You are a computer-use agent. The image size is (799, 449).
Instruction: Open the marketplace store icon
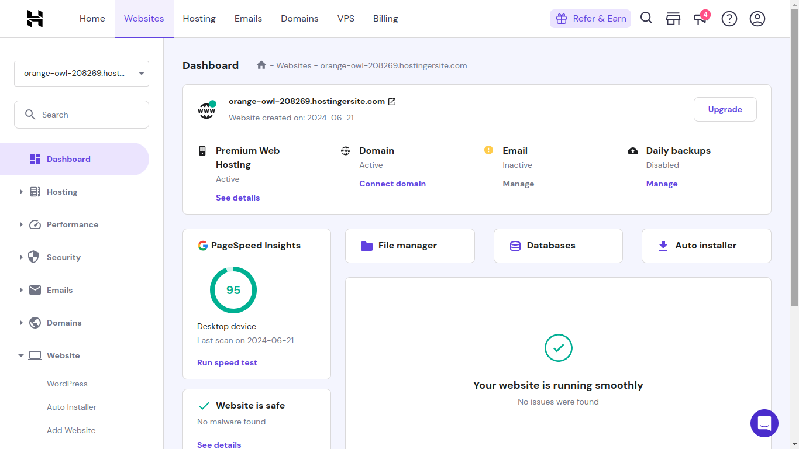(673, 19)
